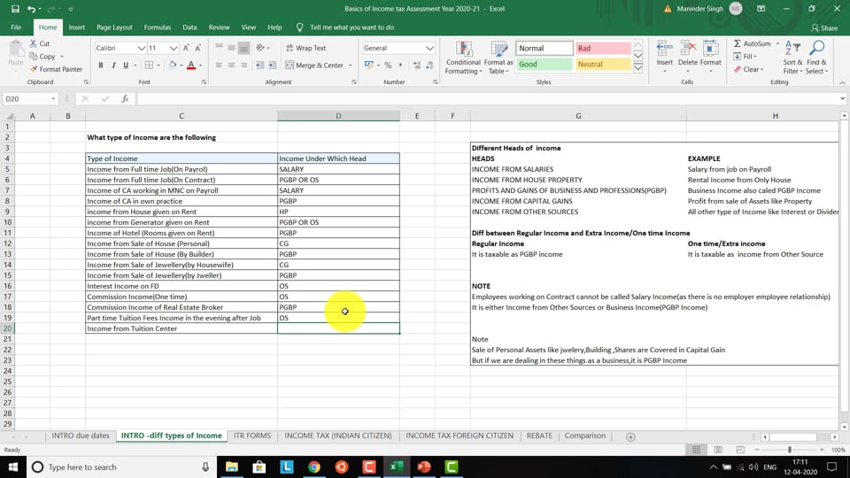Click Find & Select magnifier icon

click(816, 48)
